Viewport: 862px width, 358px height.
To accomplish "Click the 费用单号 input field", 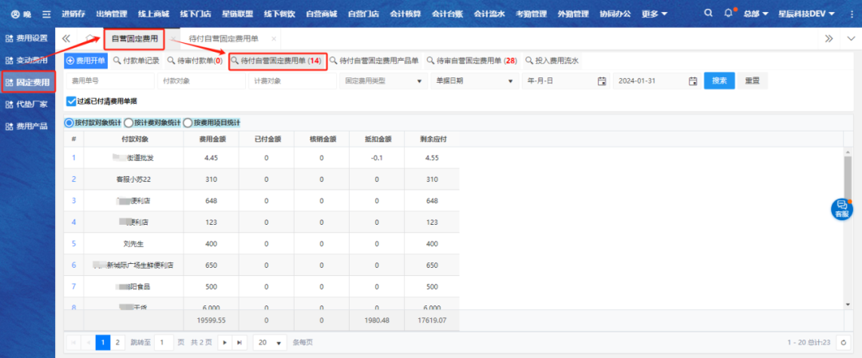I will [x=109, y=81].
